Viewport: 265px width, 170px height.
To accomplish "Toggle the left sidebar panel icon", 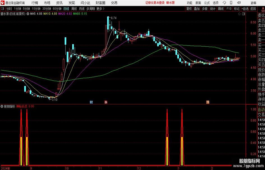I will point(3,9).
